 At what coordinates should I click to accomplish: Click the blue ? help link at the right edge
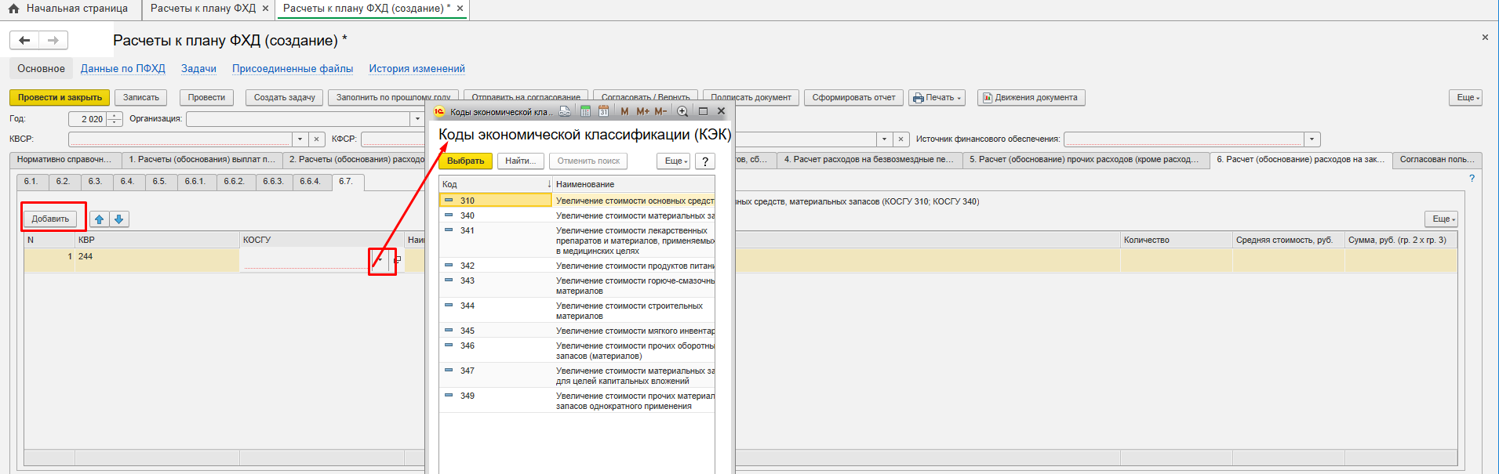(1472, 179)
